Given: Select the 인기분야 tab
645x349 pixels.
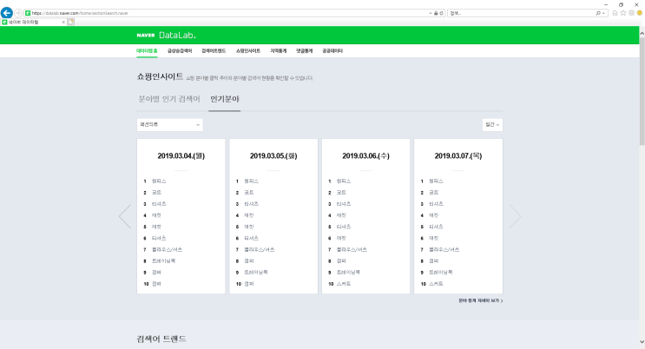Looking at the screenshot, I should tap(225, 99).
